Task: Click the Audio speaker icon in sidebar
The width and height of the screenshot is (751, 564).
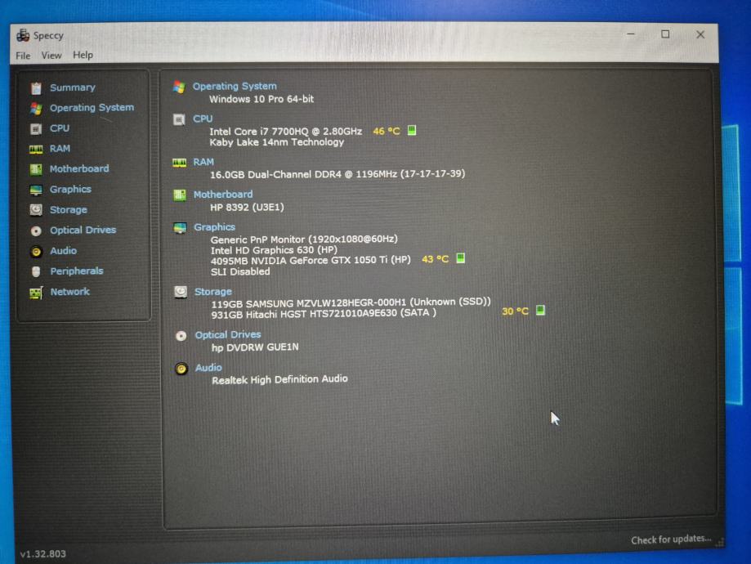Action: click(37, 251)
